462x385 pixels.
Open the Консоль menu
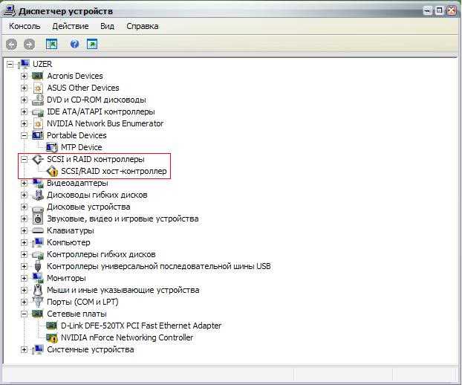[25, 26]
